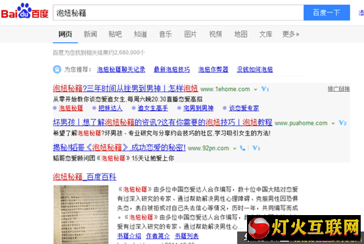
Task: Open result 泡妞秘籍_百度百科
Action: click(x=85, y=177)
